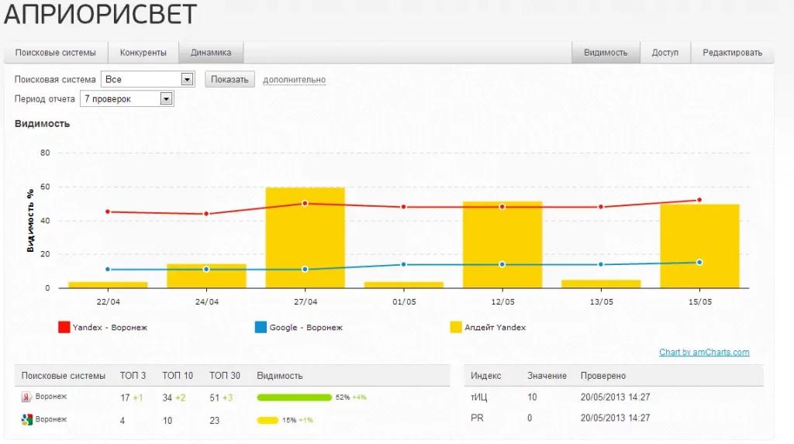The width and height of the screenshot is (794, 444).
Task: Click the 20/05/2013 14:27 date for тИЦ
Action: tap(615, 398)
